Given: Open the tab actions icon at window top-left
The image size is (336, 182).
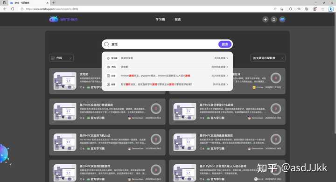Looking at the screenshot, I should (4, 3).
